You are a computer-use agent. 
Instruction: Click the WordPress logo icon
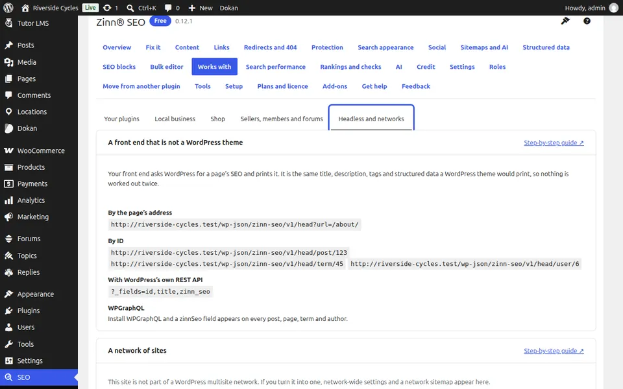[8, 8]
